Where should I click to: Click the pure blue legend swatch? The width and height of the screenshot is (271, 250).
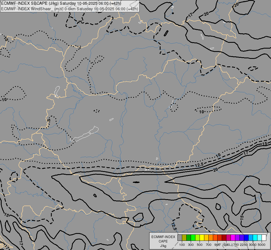pos(246,237)
